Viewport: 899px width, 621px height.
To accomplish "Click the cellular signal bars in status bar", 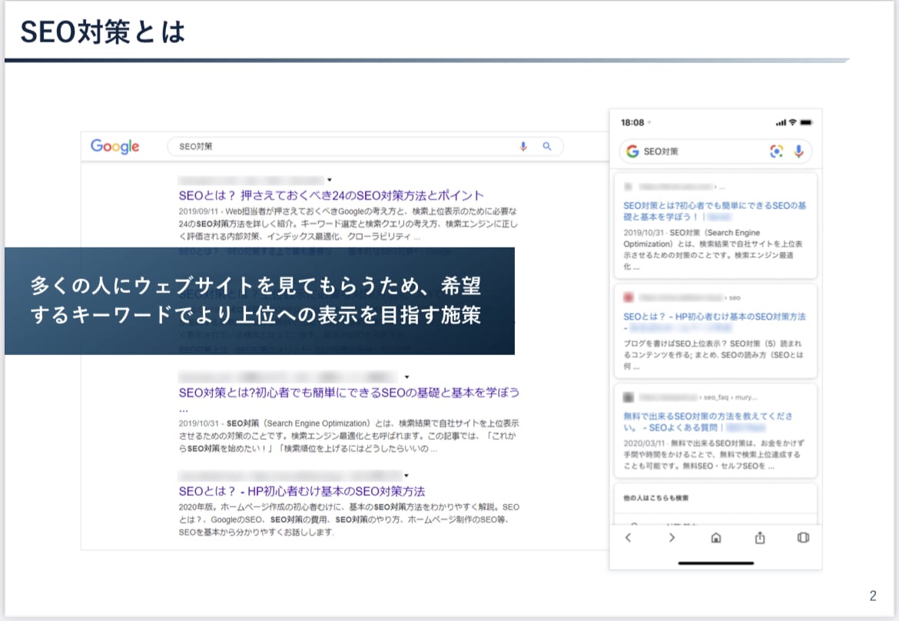I will pyautogui.click(x=781, y=123).
